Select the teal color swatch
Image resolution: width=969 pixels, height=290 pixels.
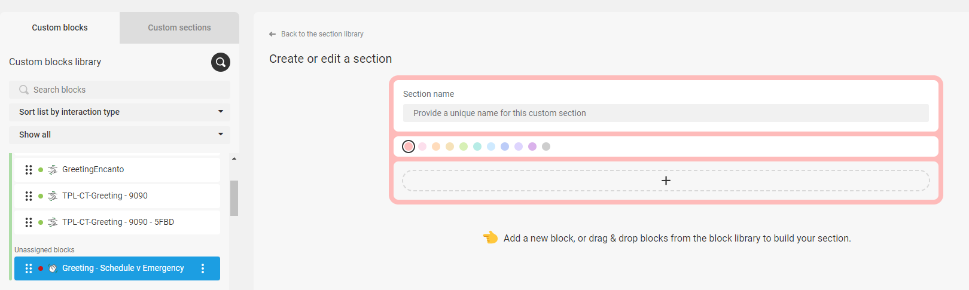(x=477, y=146)
